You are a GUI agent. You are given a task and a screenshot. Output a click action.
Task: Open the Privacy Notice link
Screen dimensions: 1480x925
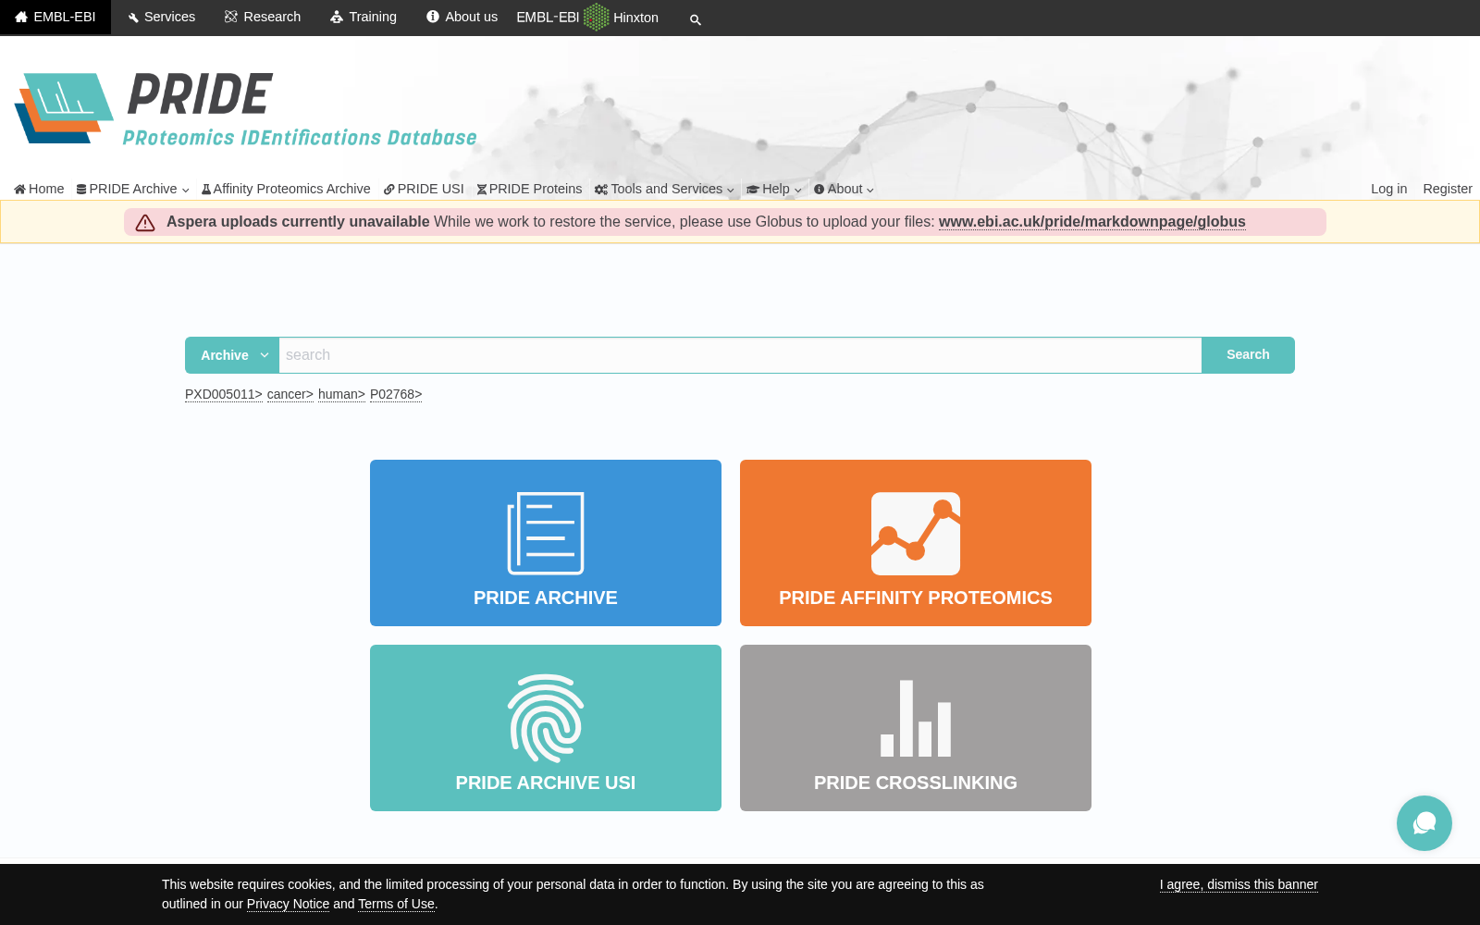(288, 904)
